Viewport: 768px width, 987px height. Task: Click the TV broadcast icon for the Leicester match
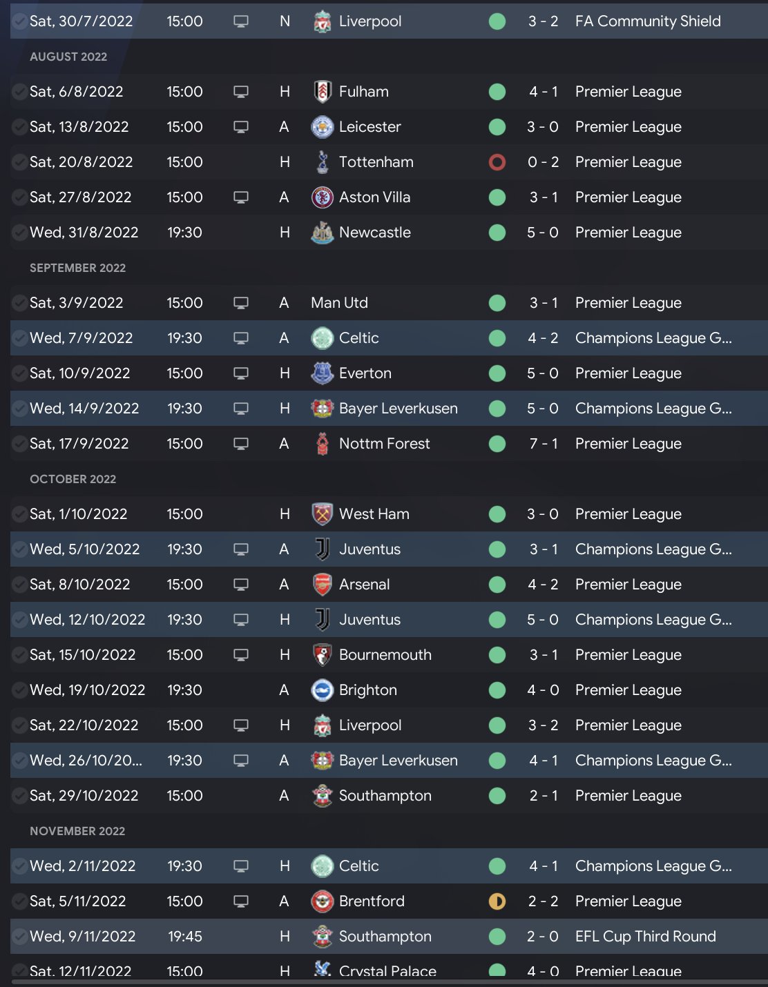click(x=241, y=127)
